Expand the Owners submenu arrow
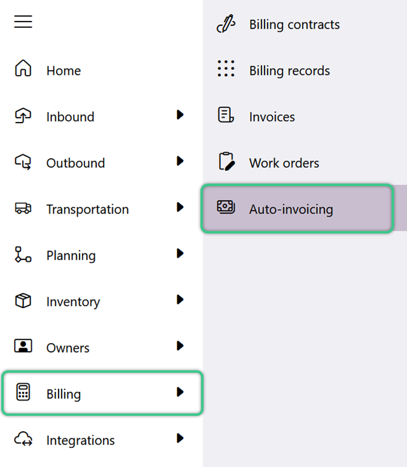407x467 pixels. tap(180, 346)
